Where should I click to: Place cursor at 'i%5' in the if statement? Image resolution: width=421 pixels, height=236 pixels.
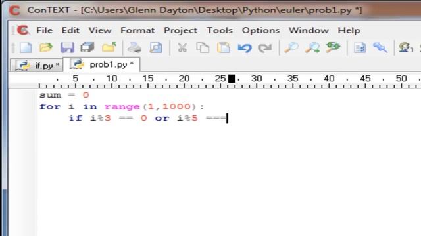coord(187,118)
